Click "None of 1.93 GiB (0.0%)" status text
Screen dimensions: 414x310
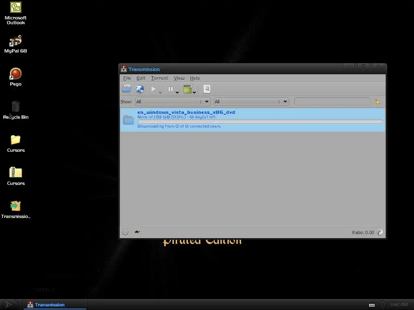click(162, 117)
